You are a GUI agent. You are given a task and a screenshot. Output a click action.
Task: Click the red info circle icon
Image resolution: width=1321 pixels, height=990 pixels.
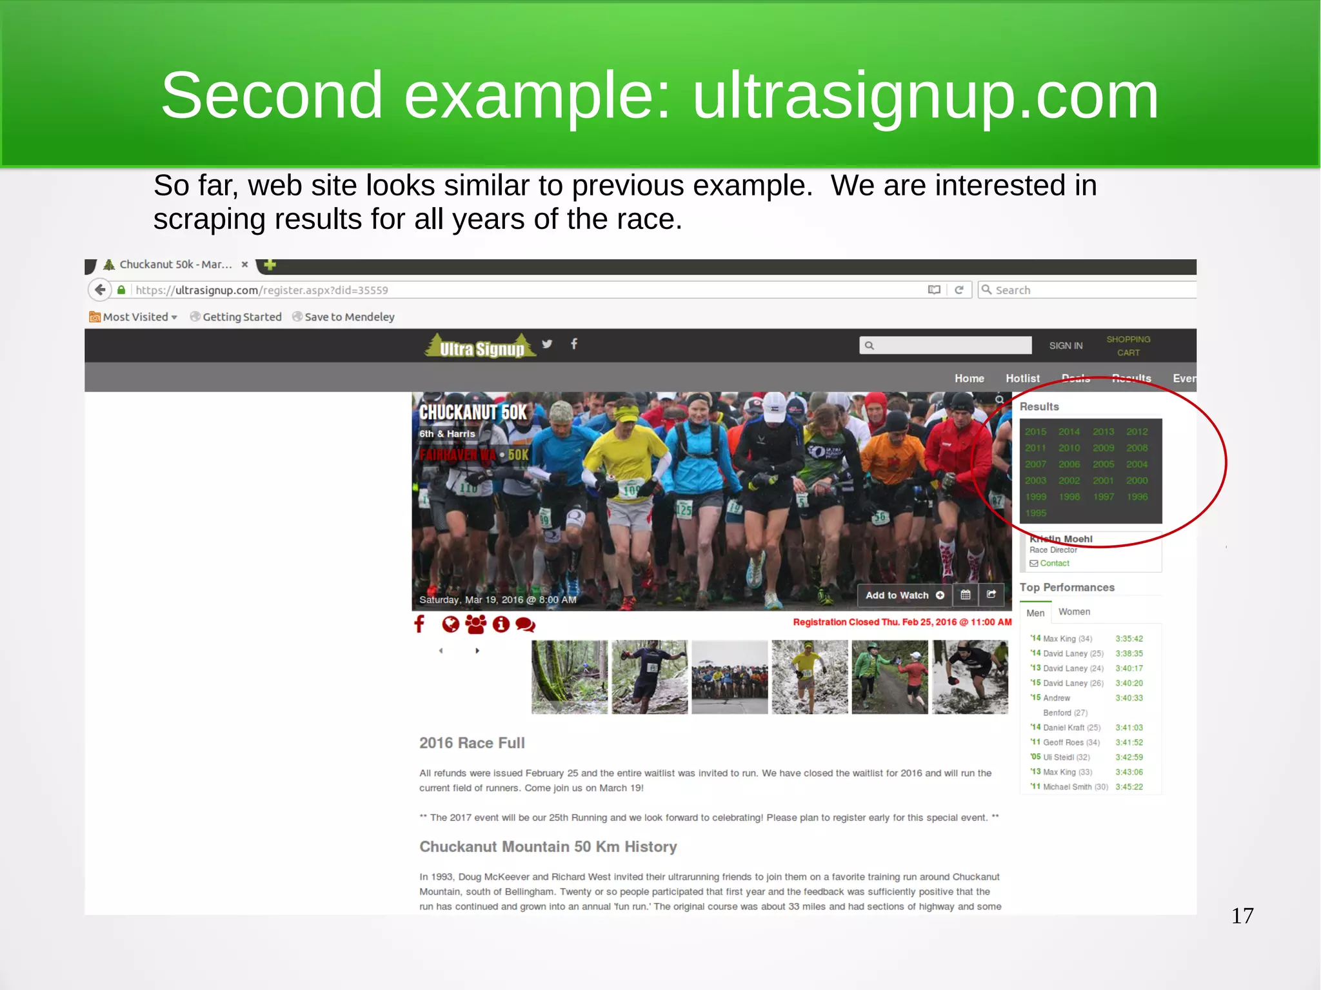pyautogui.click(x=501, y=624)
